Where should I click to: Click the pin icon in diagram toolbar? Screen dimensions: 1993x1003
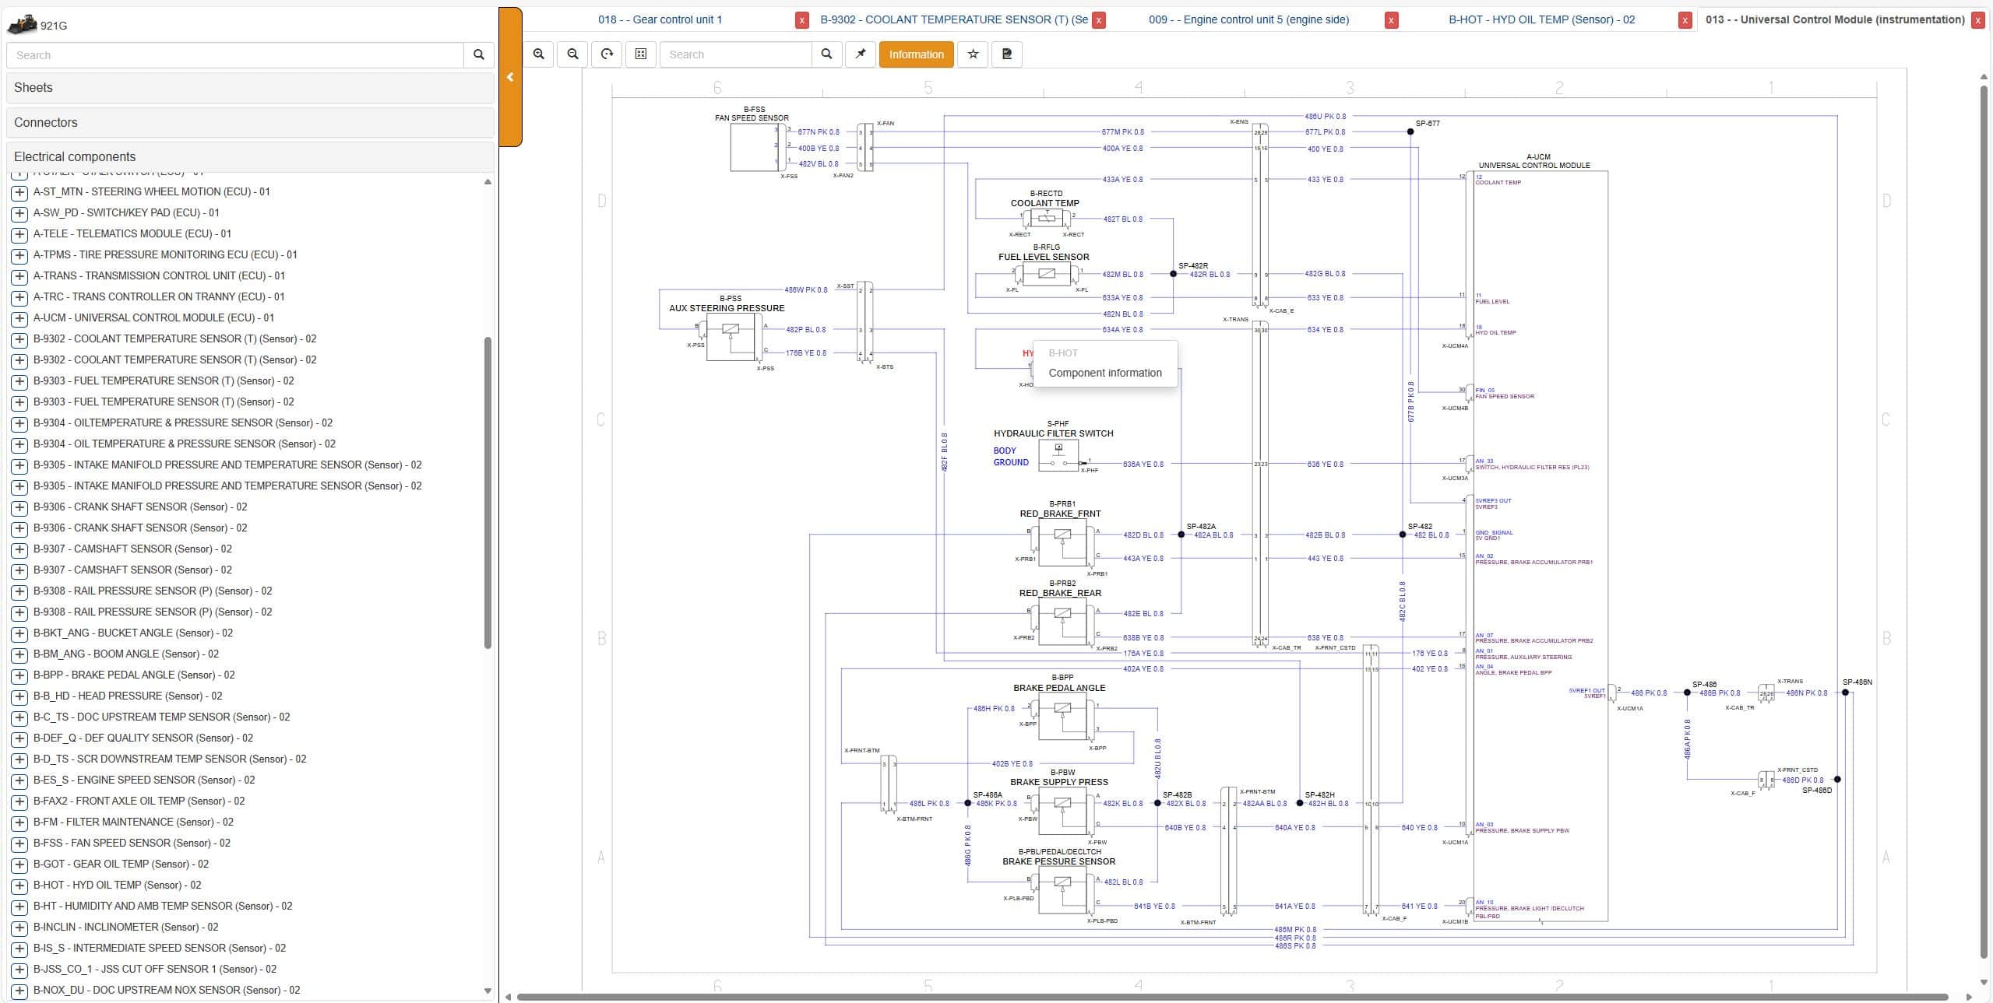coord(861,54)
